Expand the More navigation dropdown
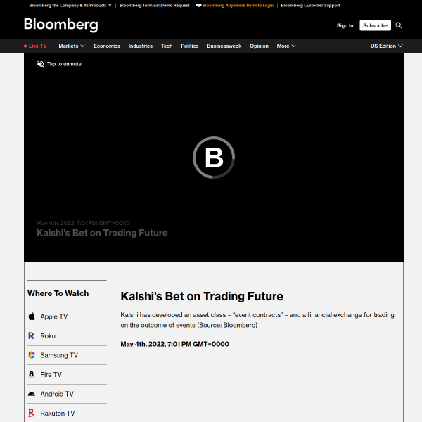The width and height of the screenshot is (422, 422). (286, 46)
